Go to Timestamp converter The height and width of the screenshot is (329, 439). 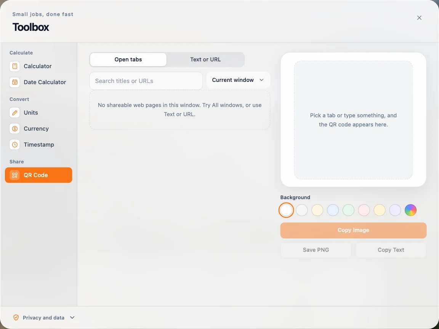click(x=38, y=145)
